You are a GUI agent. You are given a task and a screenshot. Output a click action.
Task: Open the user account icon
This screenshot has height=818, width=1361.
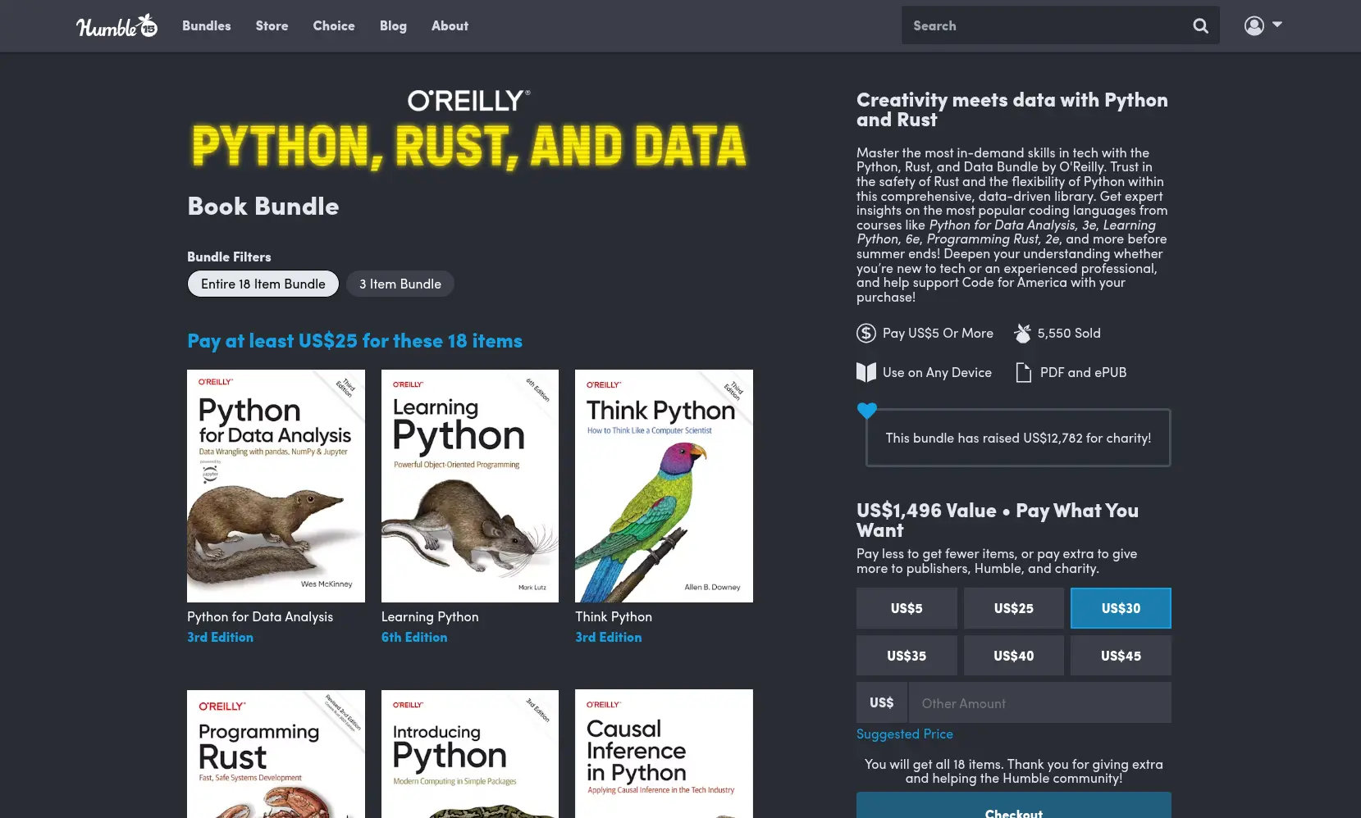1254,25
